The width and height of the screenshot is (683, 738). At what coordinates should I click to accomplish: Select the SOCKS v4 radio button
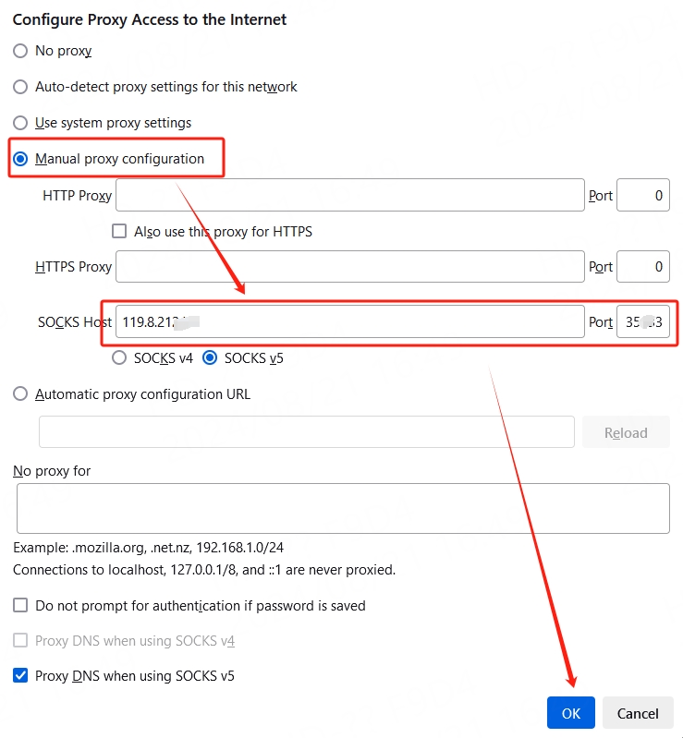coord(119,357)
